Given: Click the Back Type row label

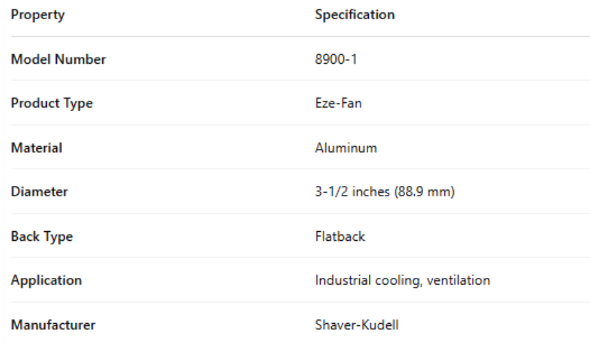Looking at the screenshot, I should (42, 237).
